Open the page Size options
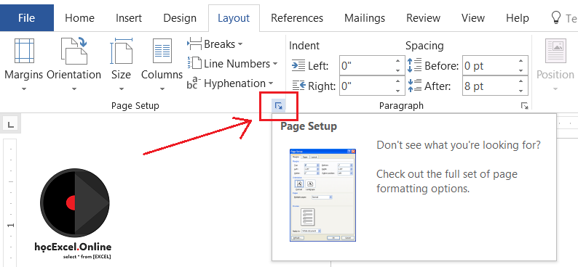 pos(121,65)
